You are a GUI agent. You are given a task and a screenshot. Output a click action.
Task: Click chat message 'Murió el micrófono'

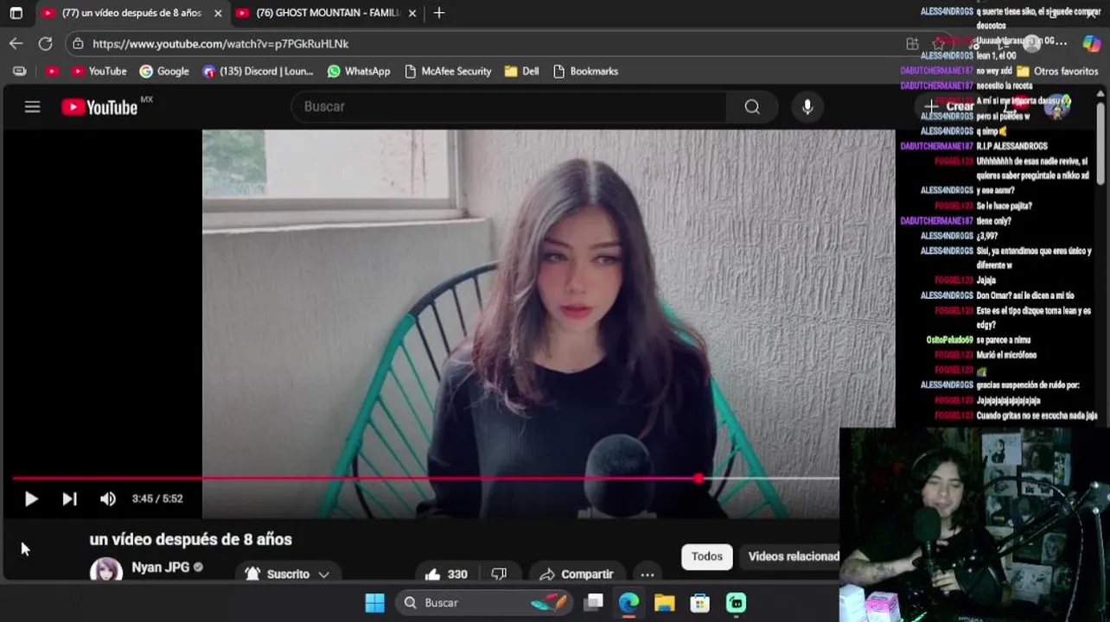[x=1006, y=355]
